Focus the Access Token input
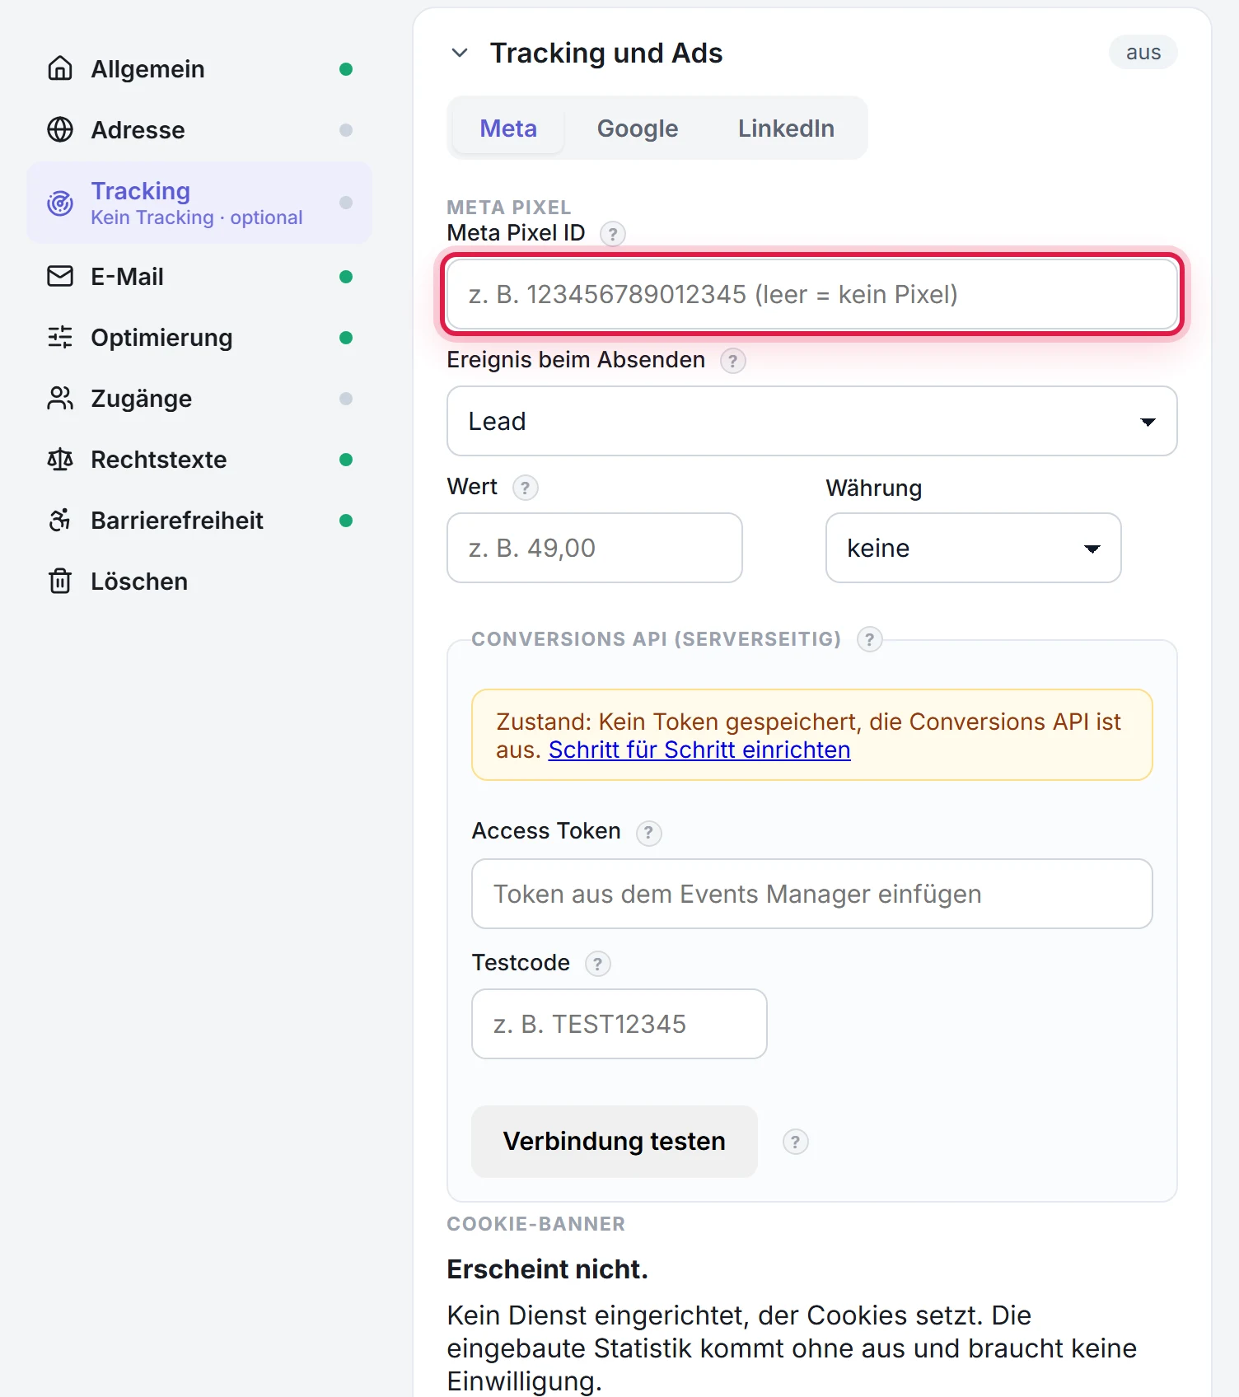Screen dimensions: 1239x1397 [x=811, y=894]
